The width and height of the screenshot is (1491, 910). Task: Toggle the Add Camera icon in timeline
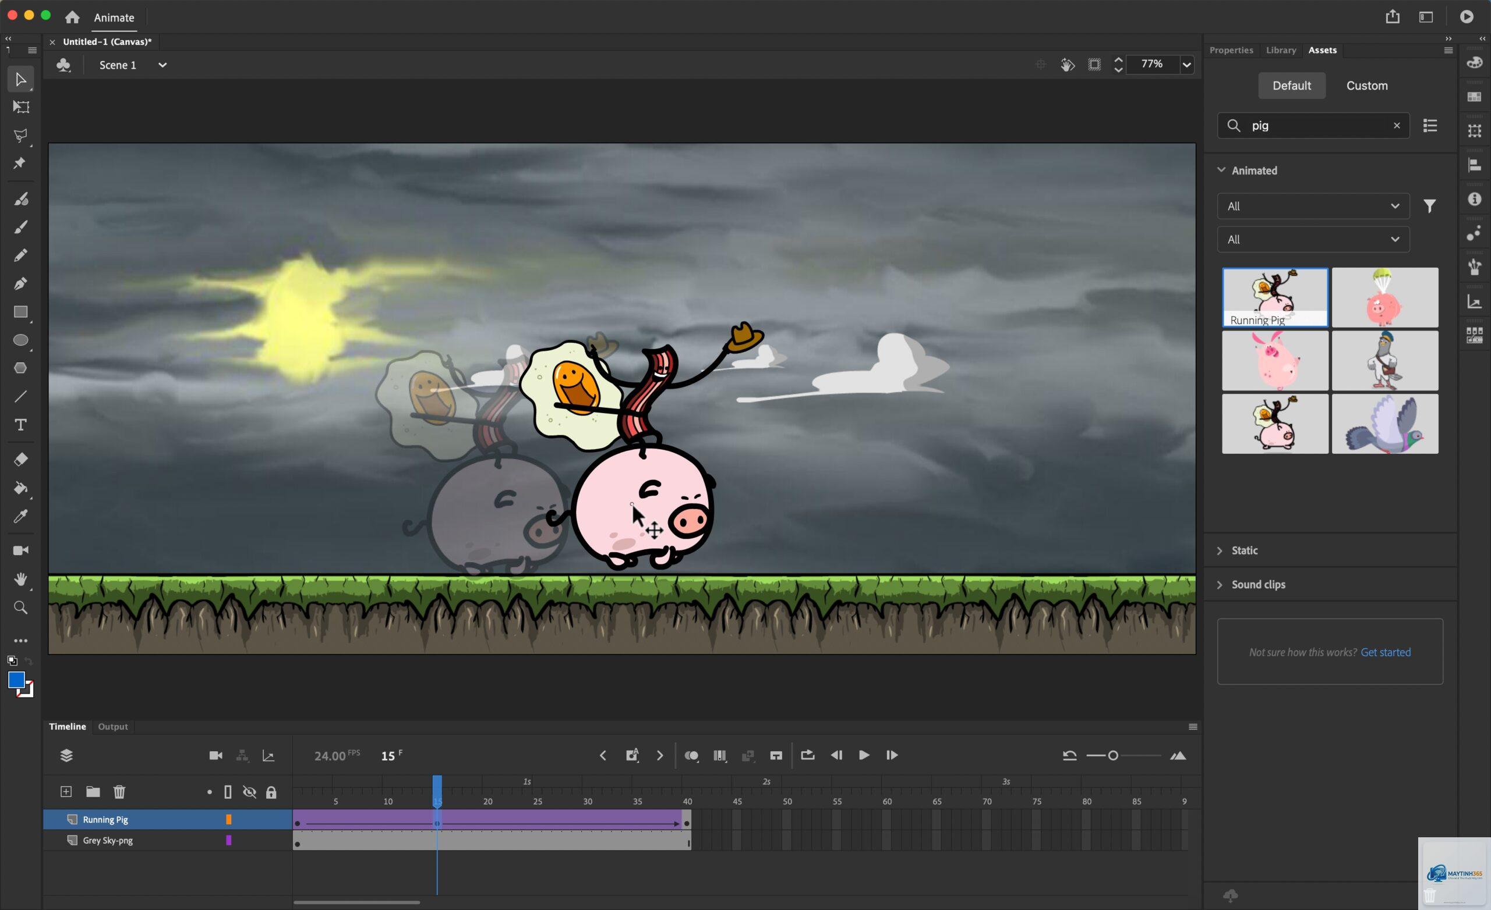tap(215, 755)
